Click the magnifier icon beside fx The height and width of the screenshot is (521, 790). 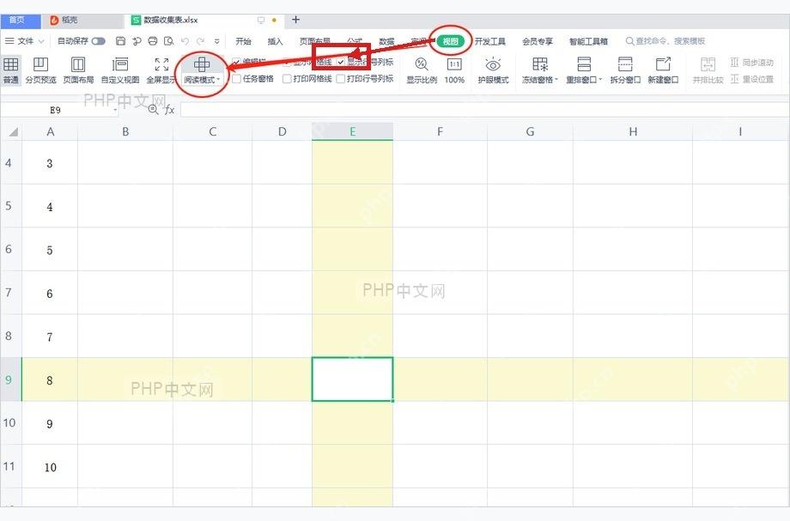(153, 110)
